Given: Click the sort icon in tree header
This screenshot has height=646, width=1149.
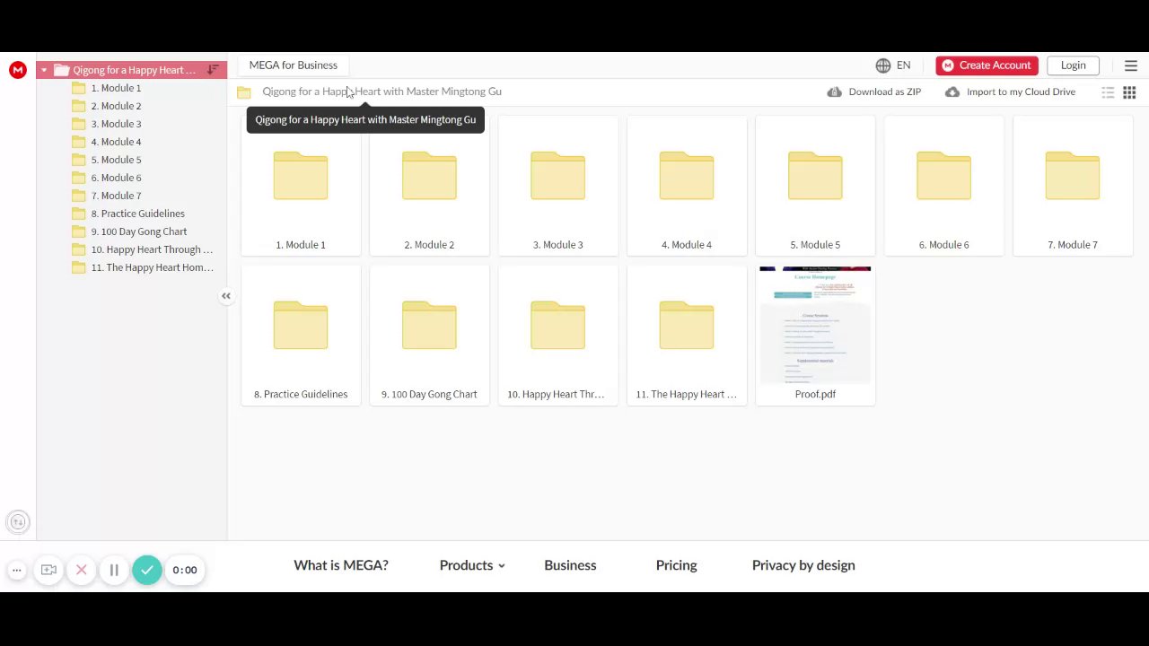Looking at the screenshot, I should tap(213, 70).
